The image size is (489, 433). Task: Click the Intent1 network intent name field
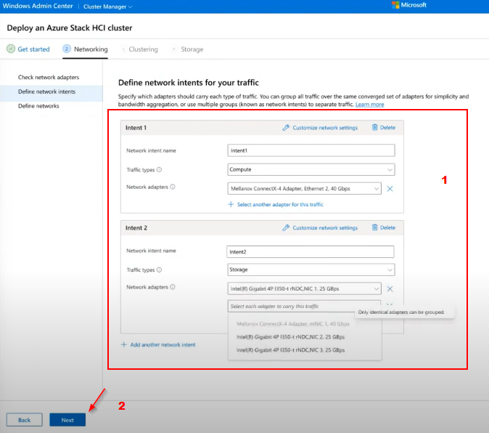click(311, 150)
